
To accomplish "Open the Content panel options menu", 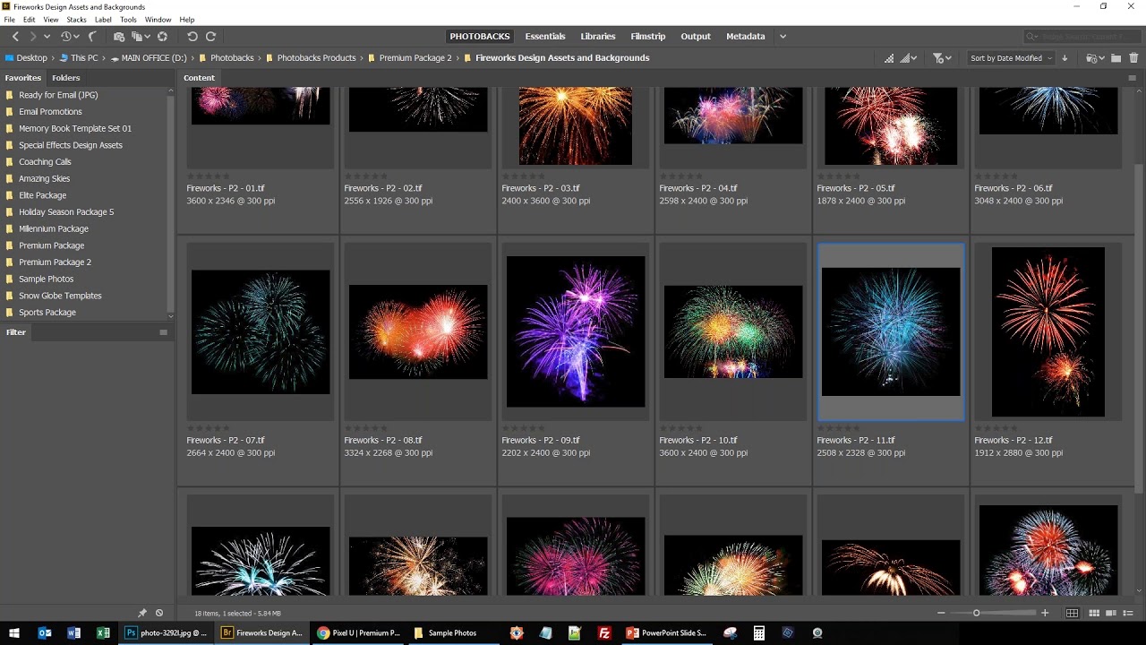I will 1132,78.
